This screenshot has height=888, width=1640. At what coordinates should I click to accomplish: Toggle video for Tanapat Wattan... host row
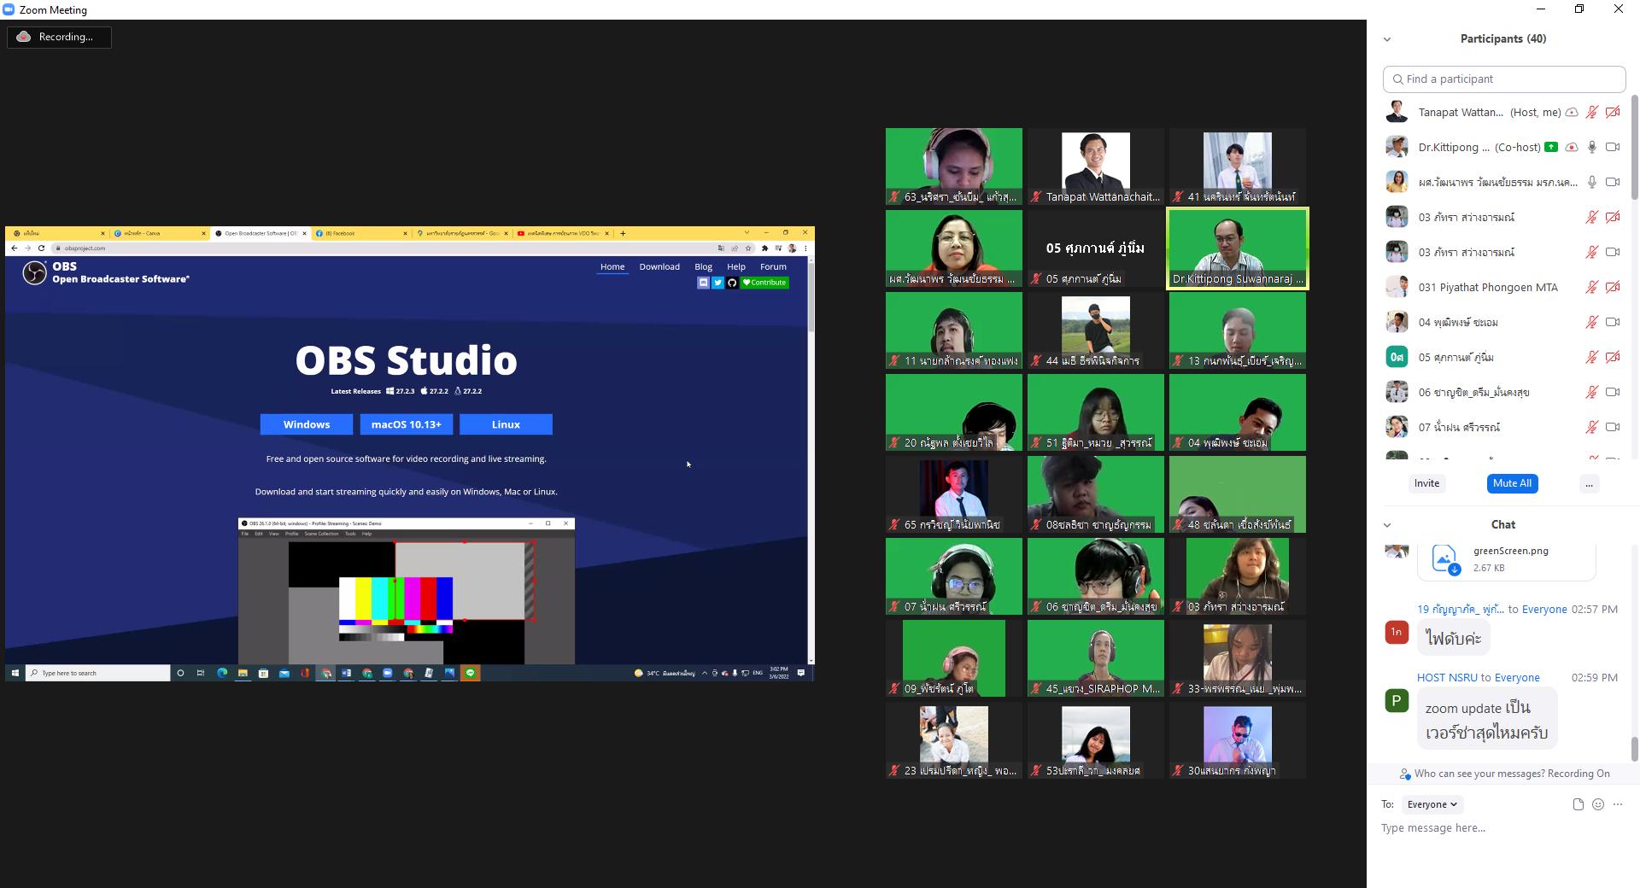tap(1613, 112)
